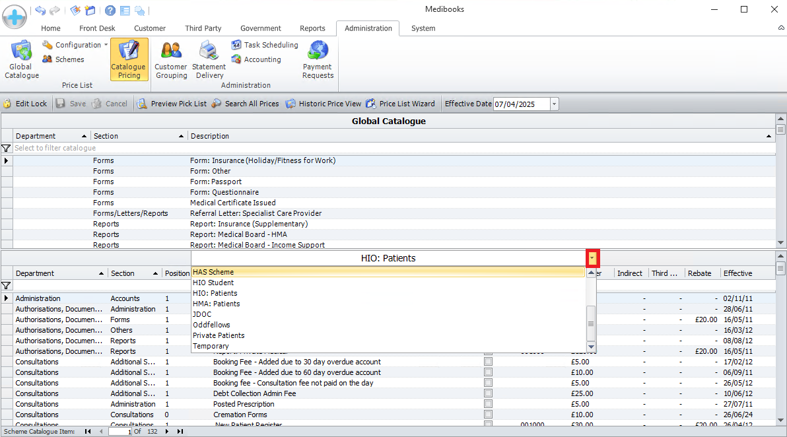Switch to the Front Desk tab
Image resolution: width=787 pixels, height=437 pixels.
97,28
